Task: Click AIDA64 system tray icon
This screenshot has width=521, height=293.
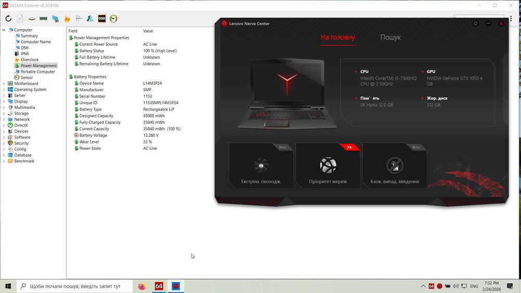Action: pos(431,286)
